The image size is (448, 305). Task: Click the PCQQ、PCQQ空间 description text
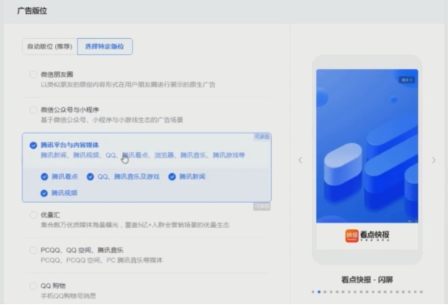pos(102,261)
